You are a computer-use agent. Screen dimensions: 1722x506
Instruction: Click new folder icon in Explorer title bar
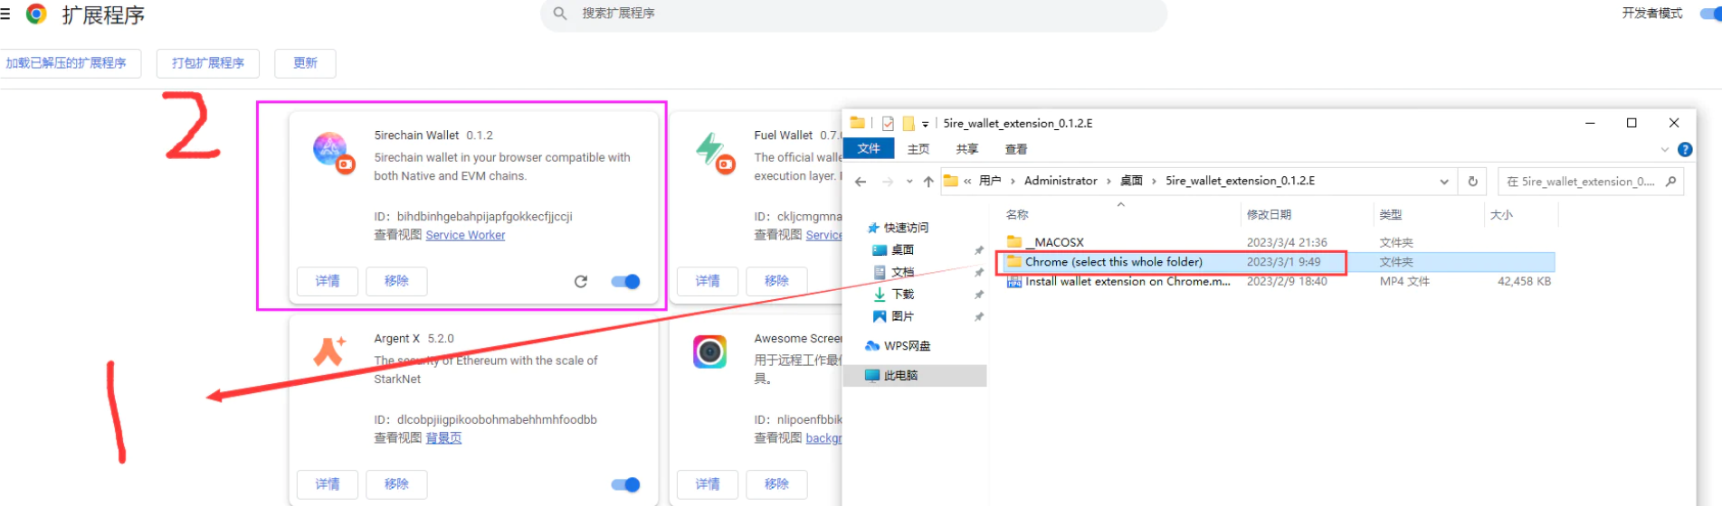tap(909, 123)
